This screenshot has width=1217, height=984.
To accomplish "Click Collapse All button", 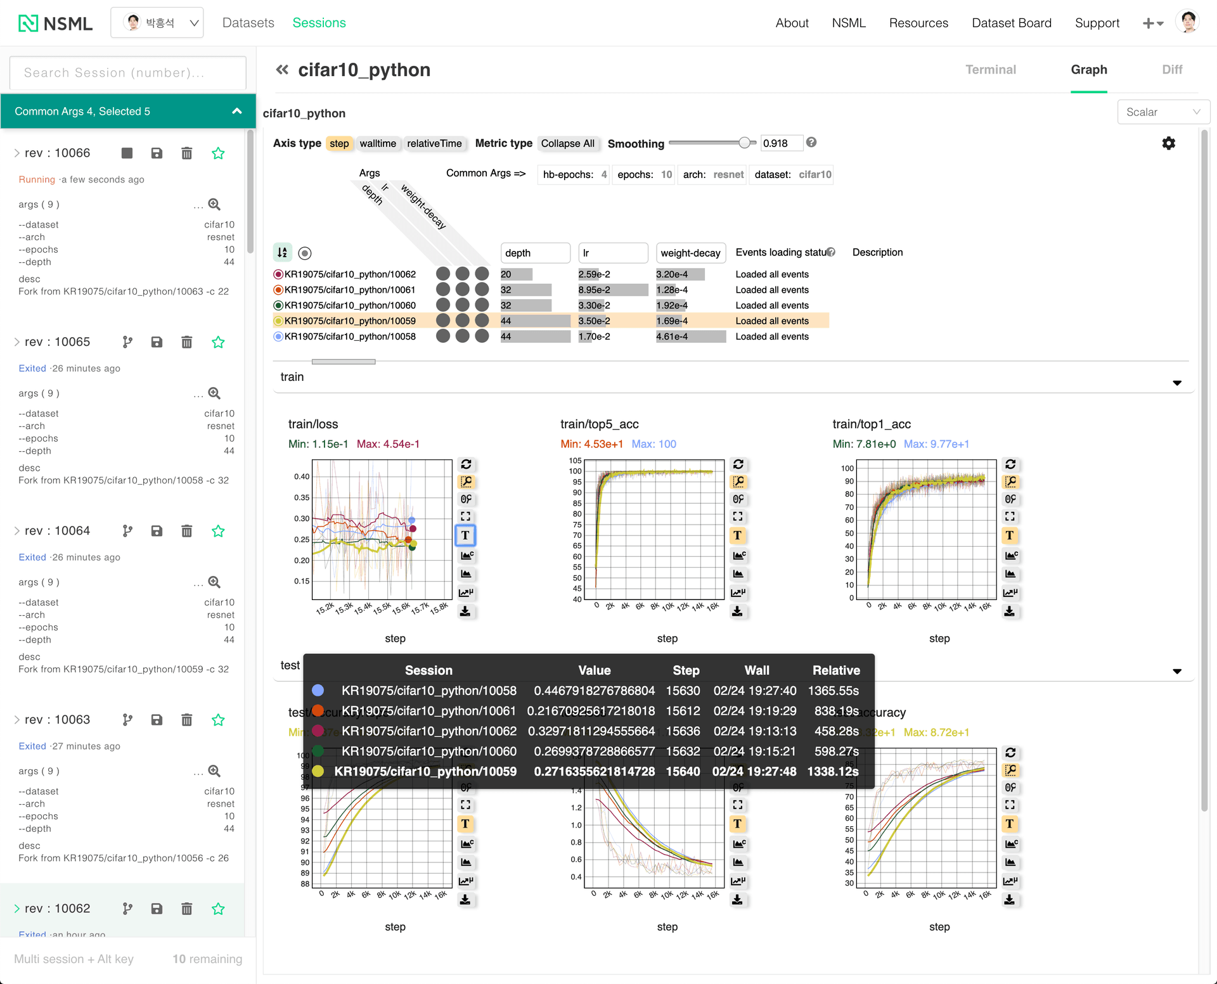I will click(567, 143).
